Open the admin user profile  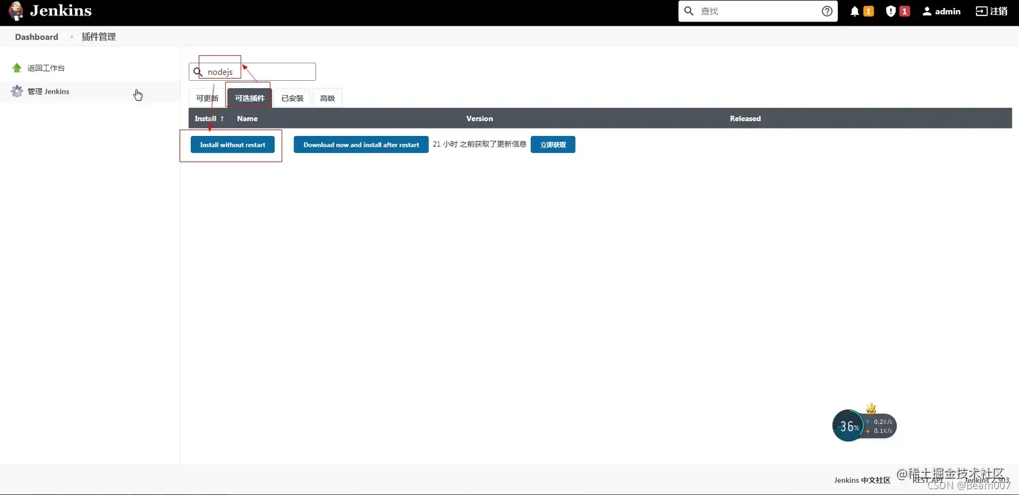point(941,11)
